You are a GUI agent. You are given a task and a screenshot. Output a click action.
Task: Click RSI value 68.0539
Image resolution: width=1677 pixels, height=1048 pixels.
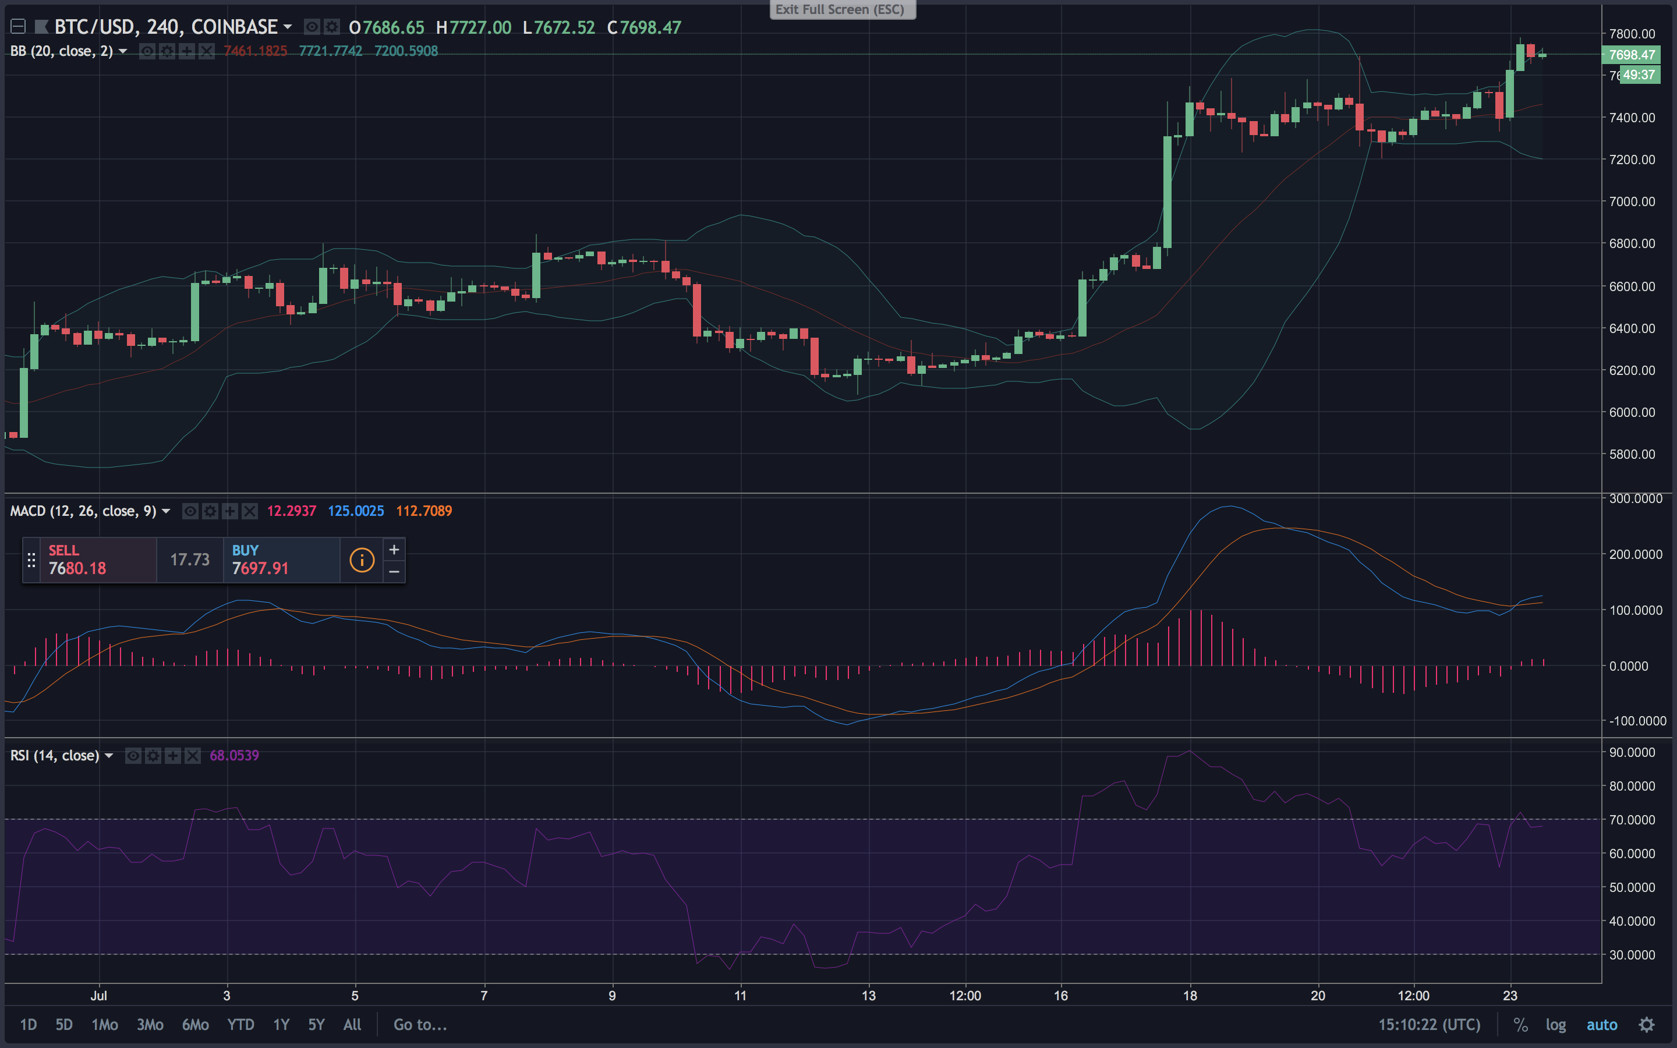[234, 756]
